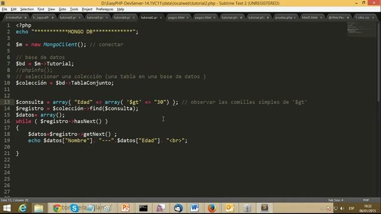Viewport: 381px width, 214px height.
Task: Switch to the tutorial3.p tab
Action: 95,18
